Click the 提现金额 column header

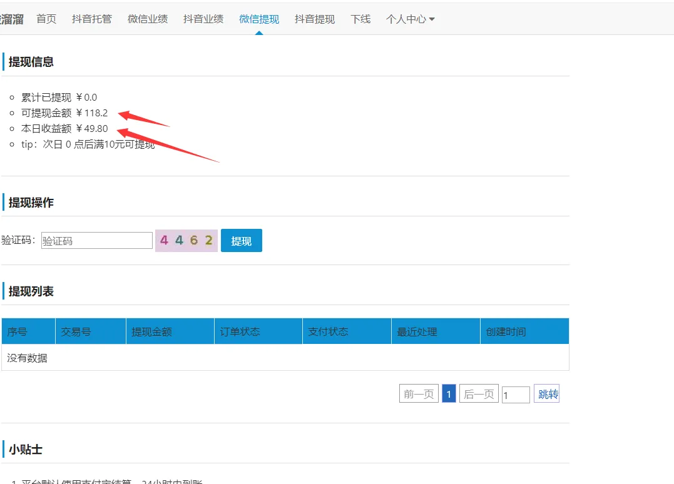coord(151,331)
